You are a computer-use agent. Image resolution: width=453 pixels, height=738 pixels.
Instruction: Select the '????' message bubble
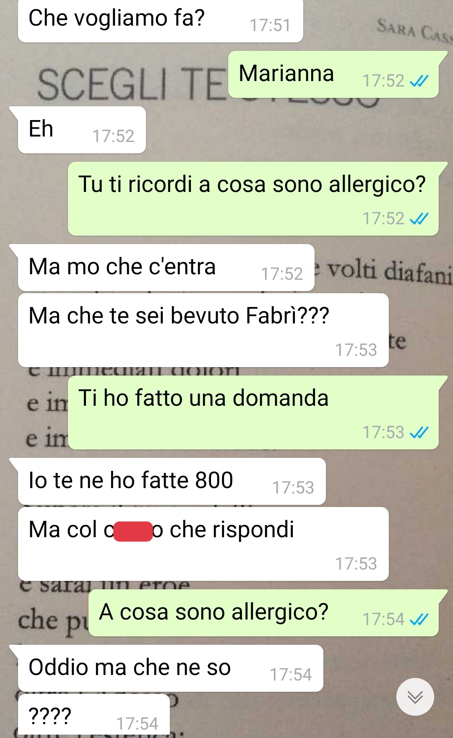[x=94, y=716]
